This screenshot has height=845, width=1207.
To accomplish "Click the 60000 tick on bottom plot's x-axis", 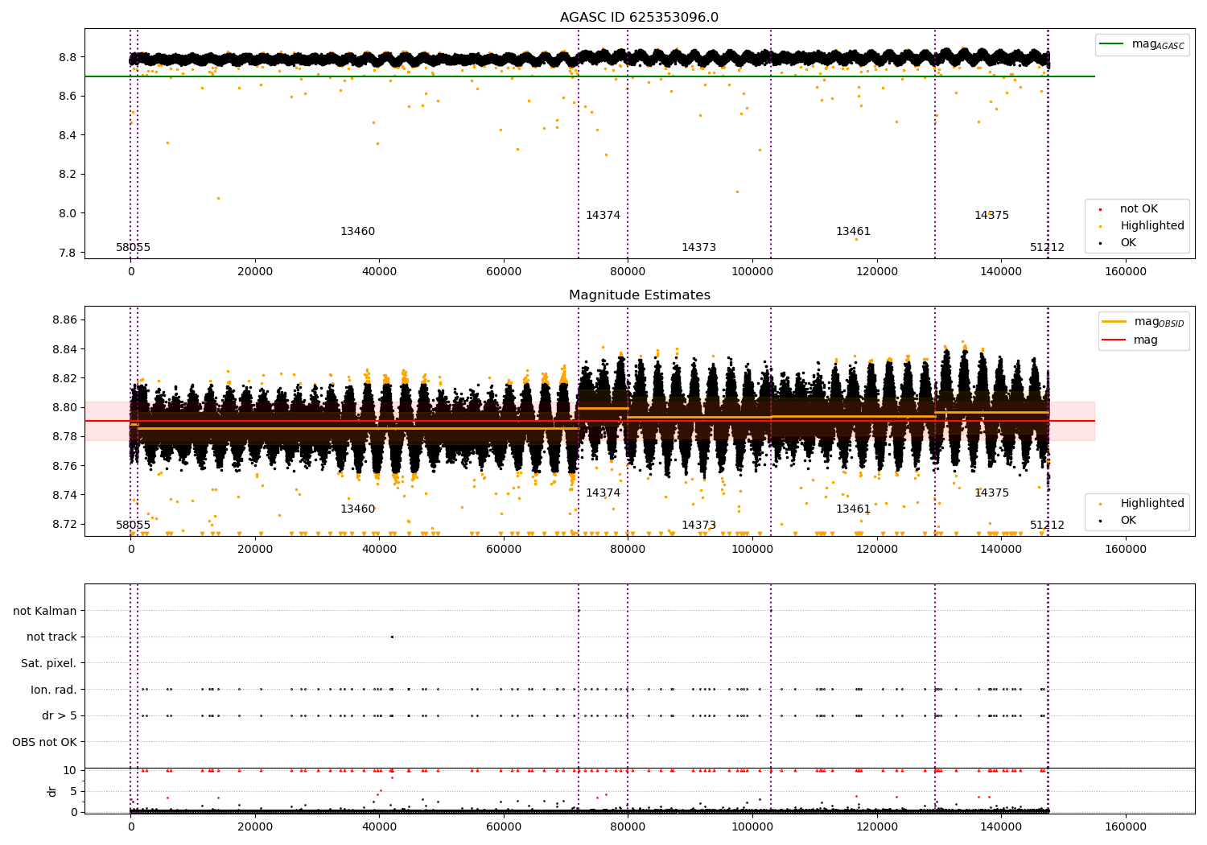I will [504, 827].
